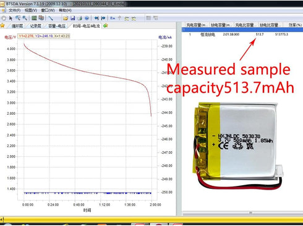
Task: Select the highlighted blue table row
Action: click(x=242, y=30)
